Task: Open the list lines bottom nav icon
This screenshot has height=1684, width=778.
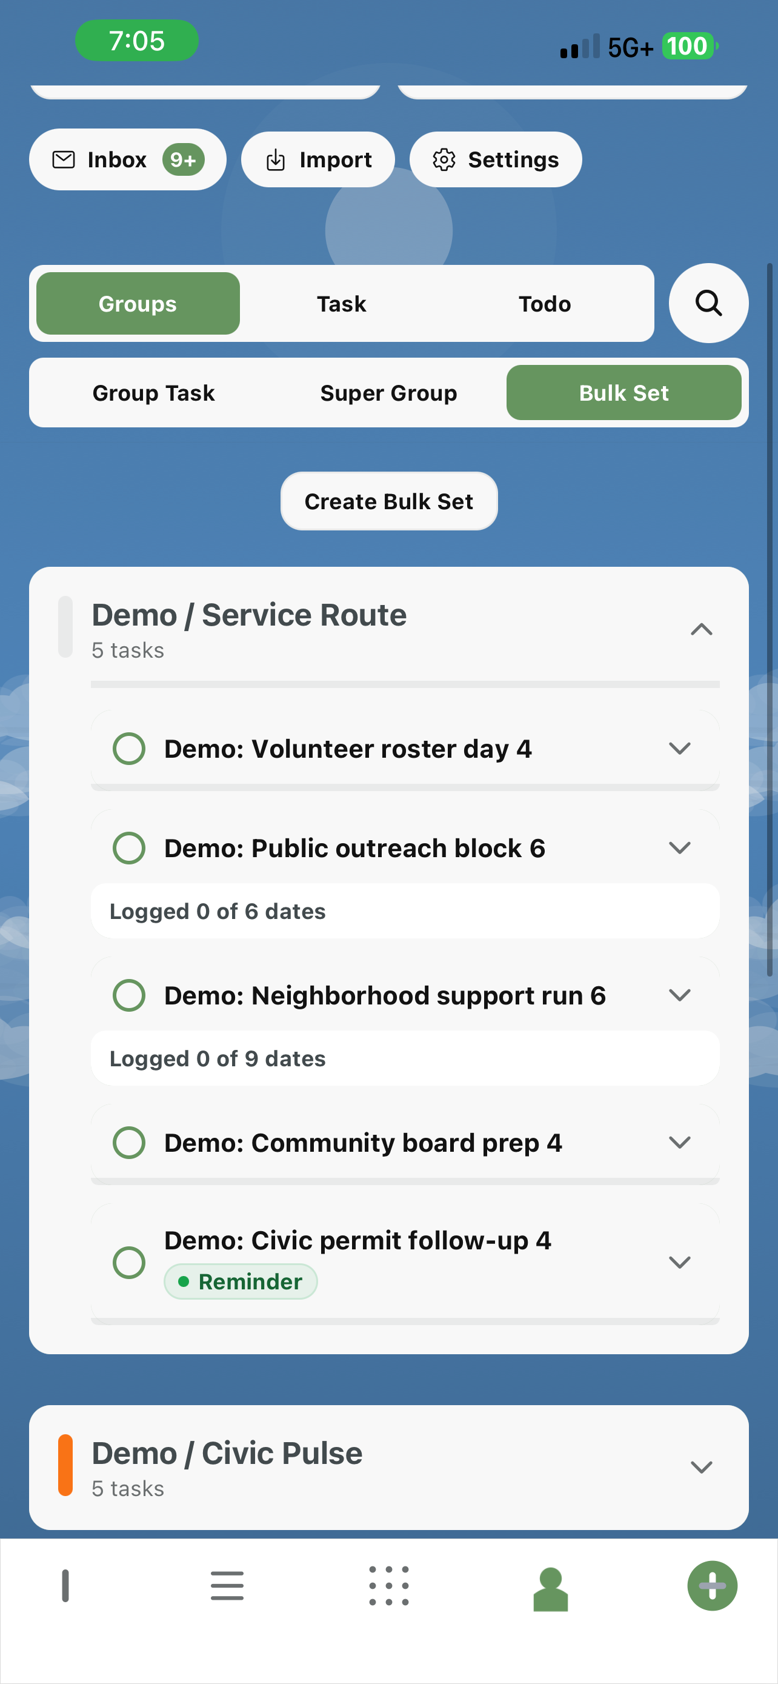Action: pyautogui.click(x=227, y=1586)
